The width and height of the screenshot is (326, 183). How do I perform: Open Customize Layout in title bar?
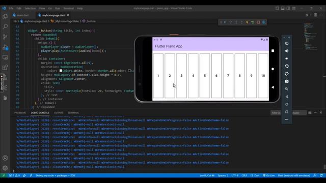click(294, 8)
